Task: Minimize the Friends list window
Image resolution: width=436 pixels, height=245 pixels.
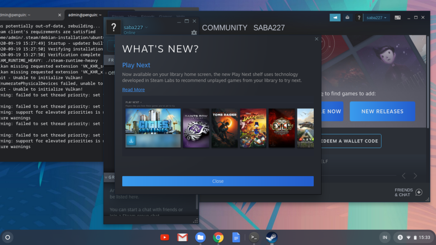Action: [179, 21]
